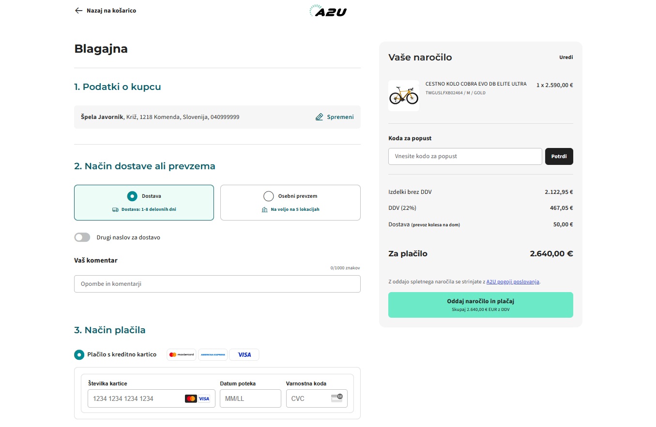Click the pencil edit icon next to Spremeni
The height and width of the screenshot is (427, 656).
(319, 117)
